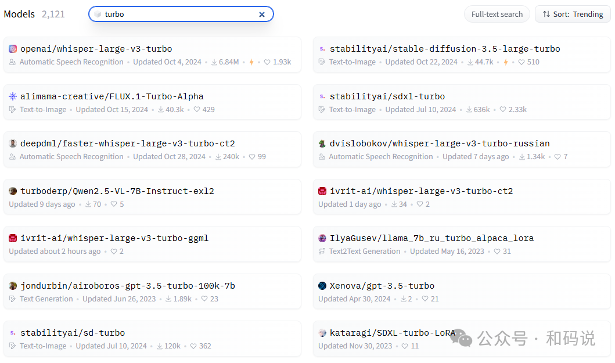The width and height of the screenshot is (615, 363).
Task: Click 'Updated Apr 30, 2024' on Xenova card
Action: point(354,299)
